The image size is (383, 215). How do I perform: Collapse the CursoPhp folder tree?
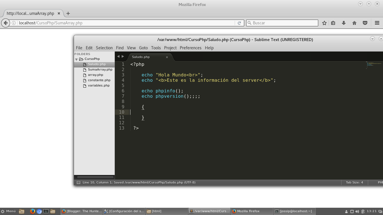point(76,59)
